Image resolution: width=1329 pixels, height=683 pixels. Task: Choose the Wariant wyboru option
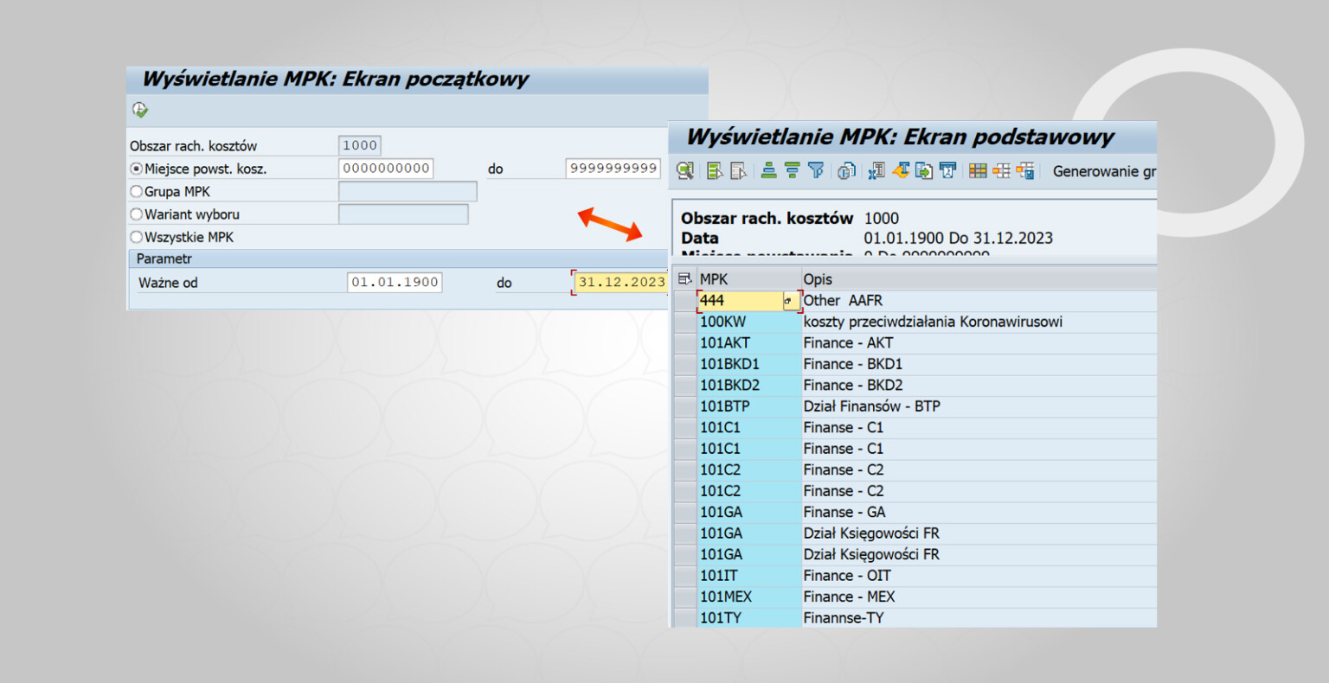tap(136, 214)
